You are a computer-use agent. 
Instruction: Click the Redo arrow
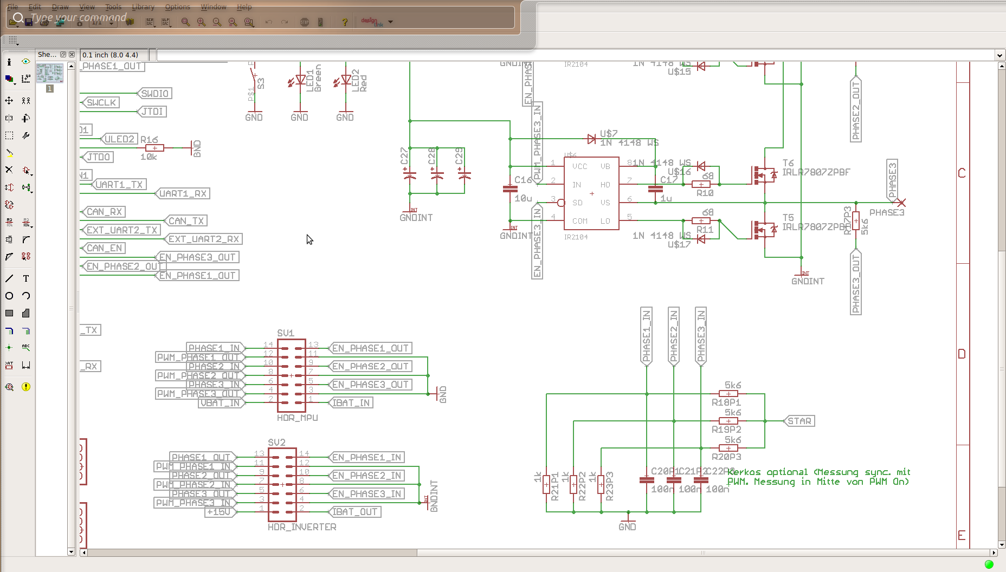(285, 22)
